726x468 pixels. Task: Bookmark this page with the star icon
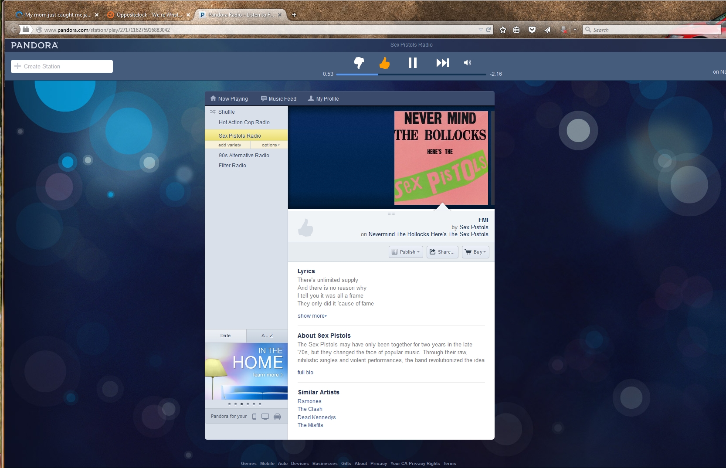(x=503, y=30)
